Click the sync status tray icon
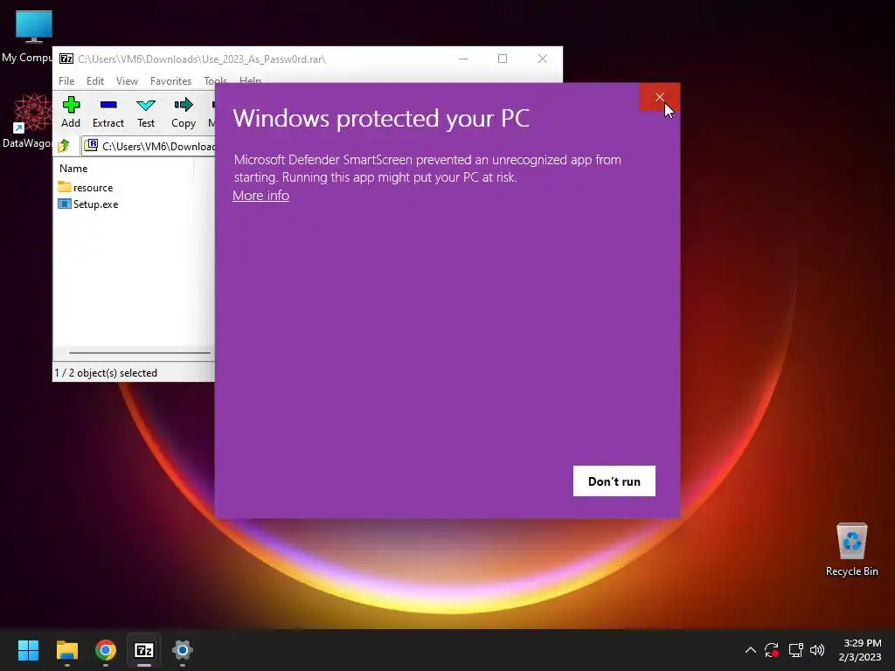Screen dimensions: 895x671 click(772, 650)
